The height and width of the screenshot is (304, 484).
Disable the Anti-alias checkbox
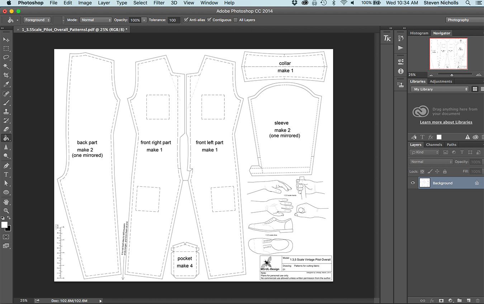(186, 20)
